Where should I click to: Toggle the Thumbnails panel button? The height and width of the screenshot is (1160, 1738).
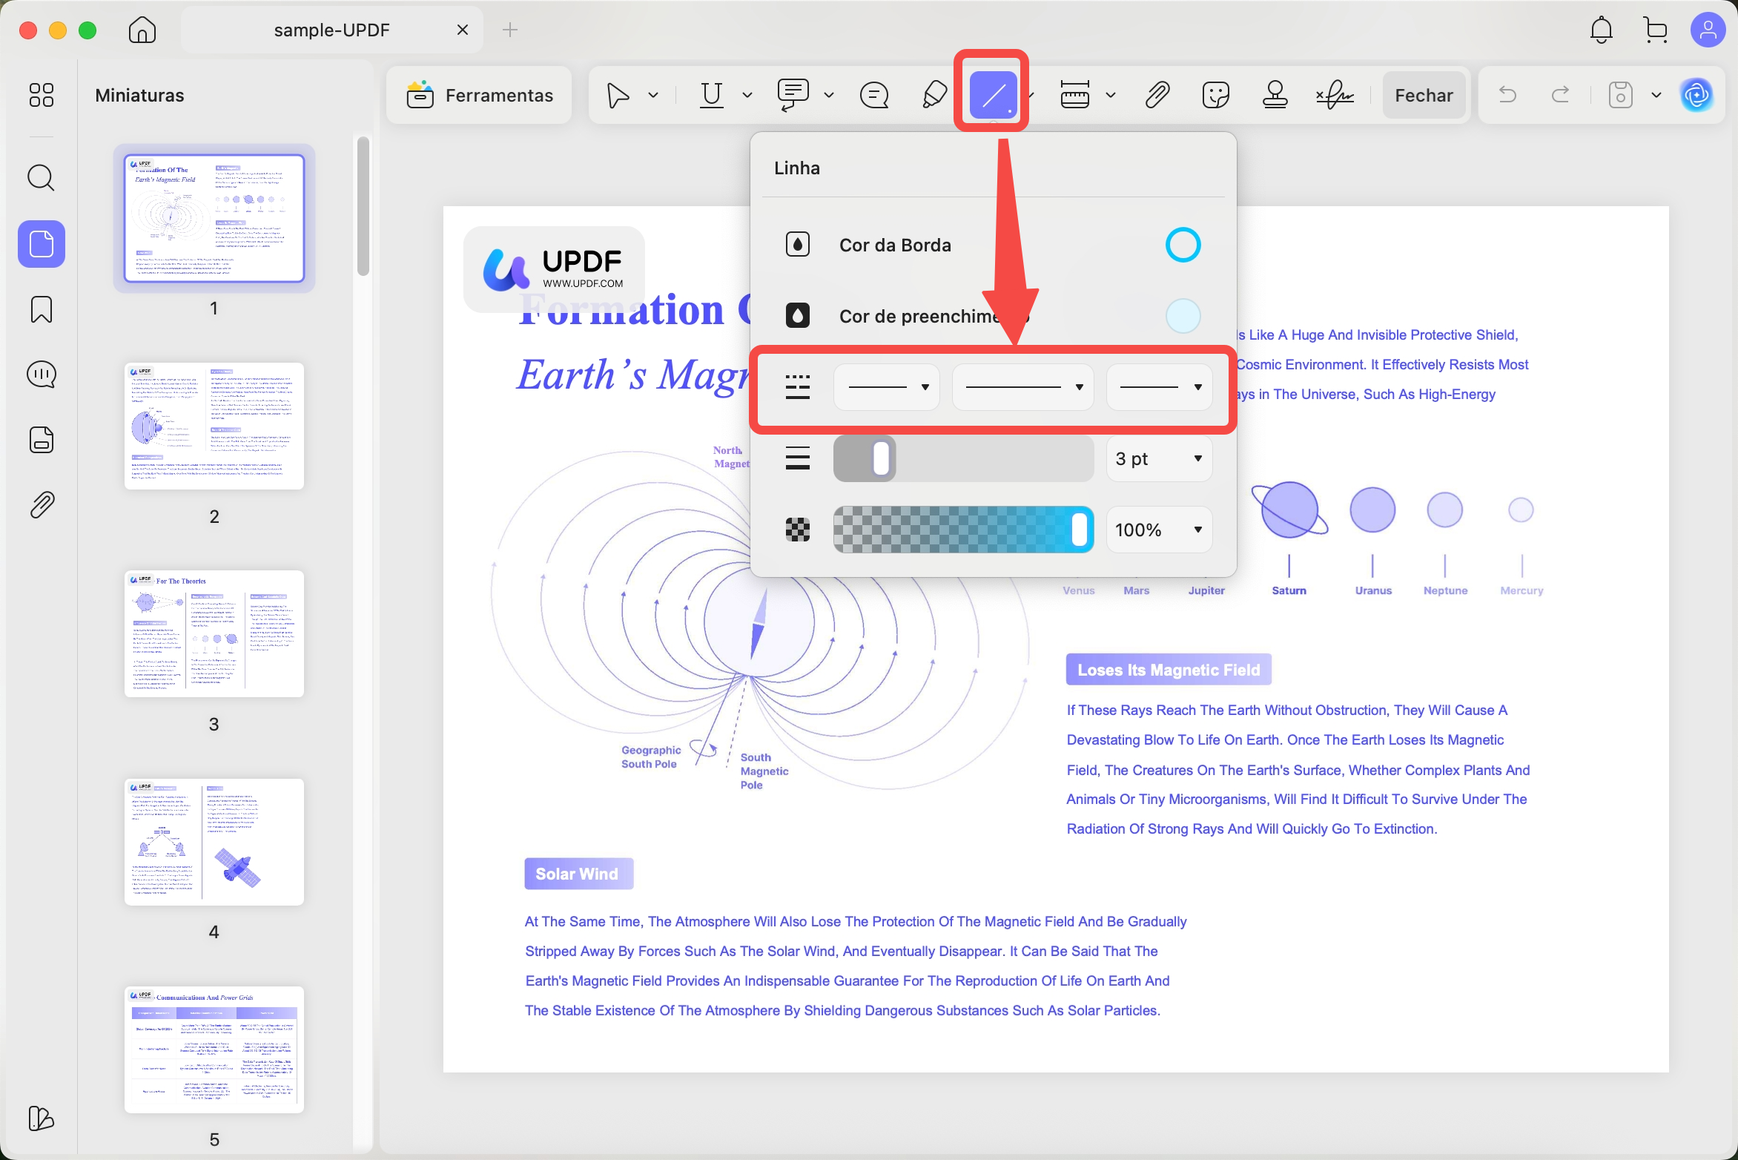pyautogui.click(x=41, y=244)
